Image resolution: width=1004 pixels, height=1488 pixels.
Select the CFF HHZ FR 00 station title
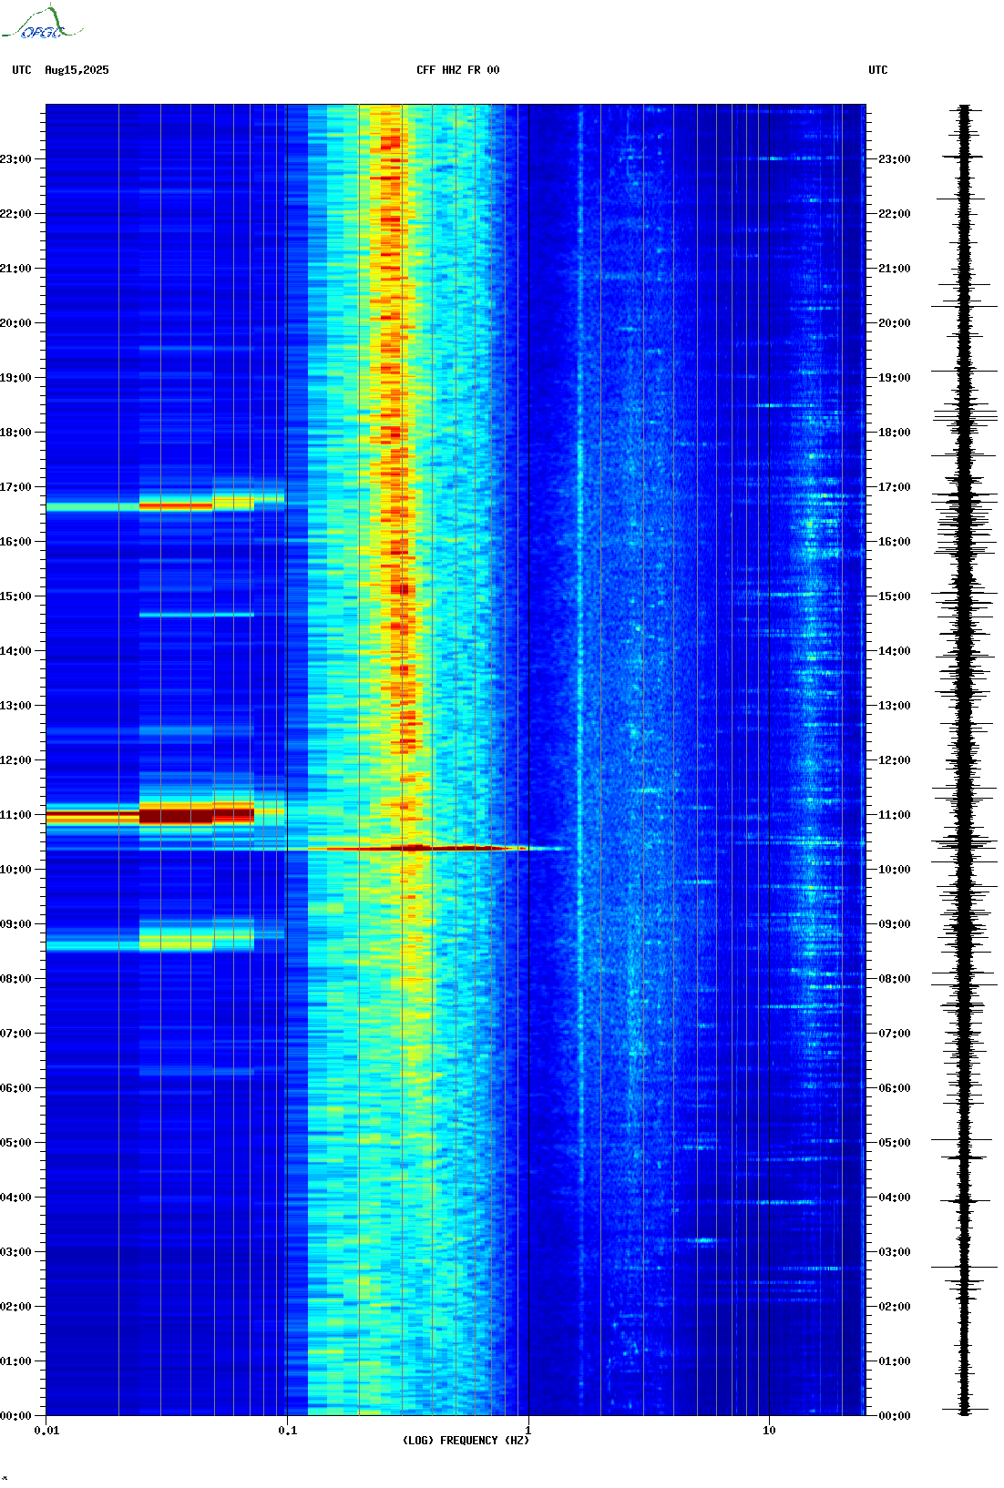(458, 70)
